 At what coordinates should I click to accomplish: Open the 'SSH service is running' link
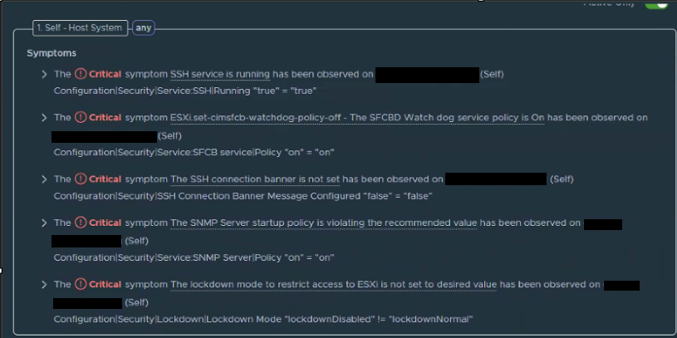(220, 74)
